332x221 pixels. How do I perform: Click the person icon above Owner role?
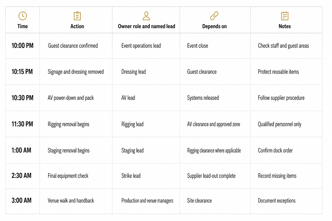click(146, 16)
